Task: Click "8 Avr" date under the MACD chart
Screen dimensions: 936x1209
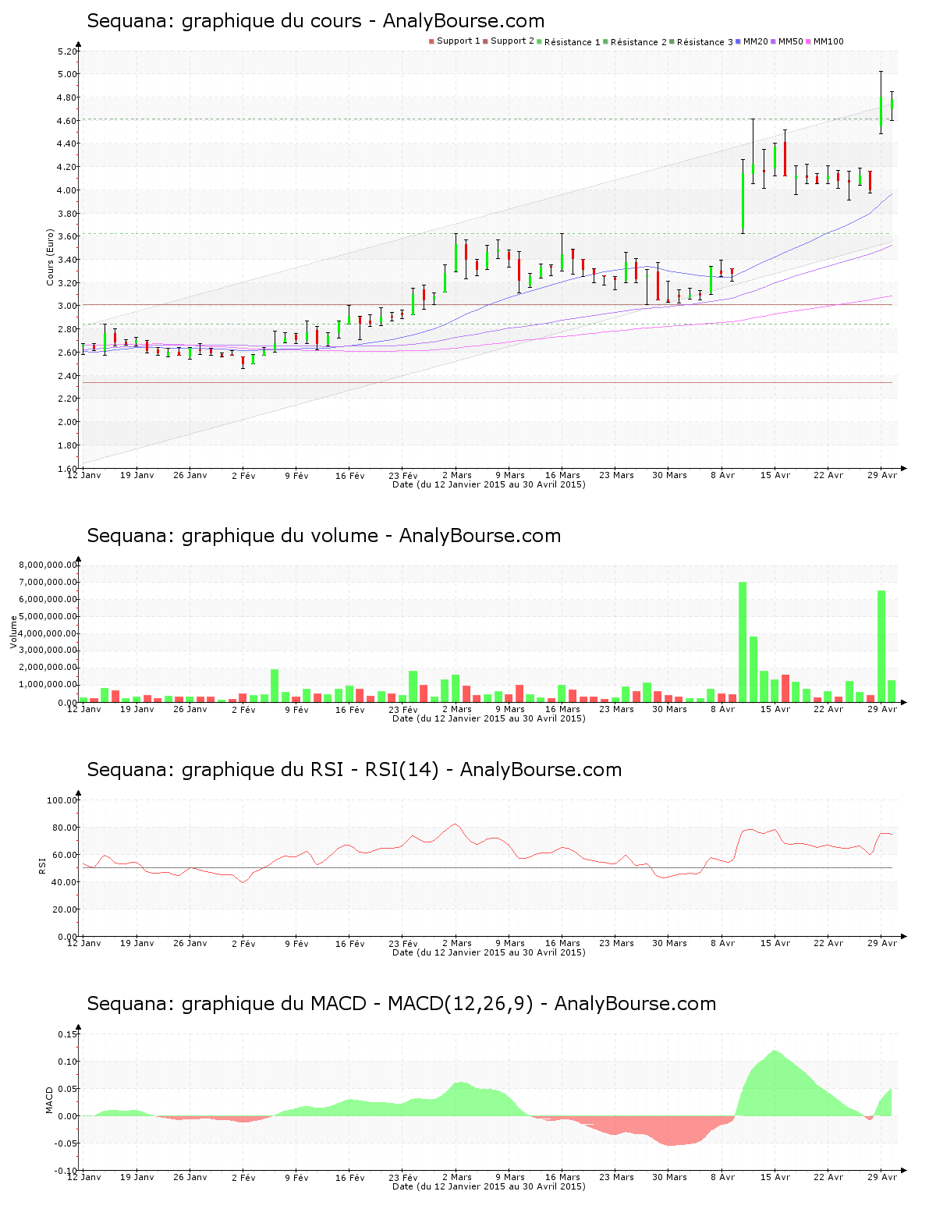Action: pyautogui.click(x=723, y=1177)
